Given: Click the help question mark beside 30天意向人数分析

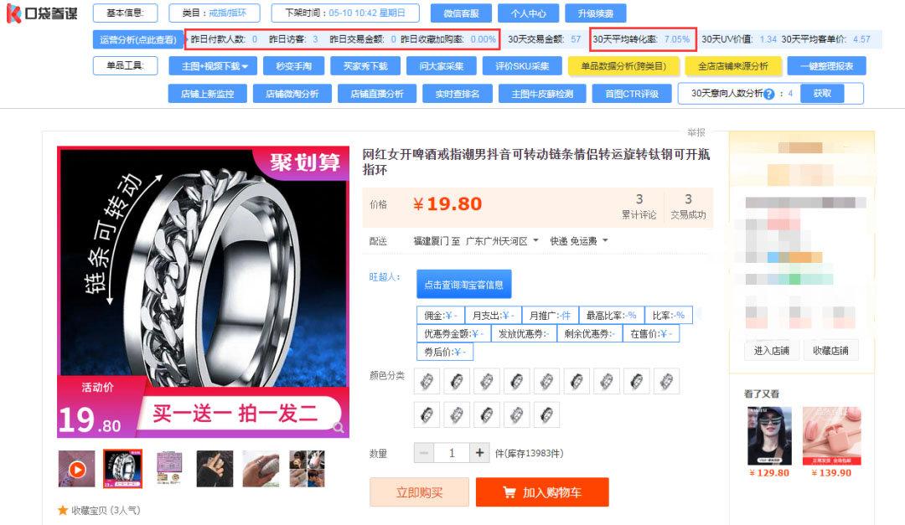Looking at the screenshot, I should 768,94.
